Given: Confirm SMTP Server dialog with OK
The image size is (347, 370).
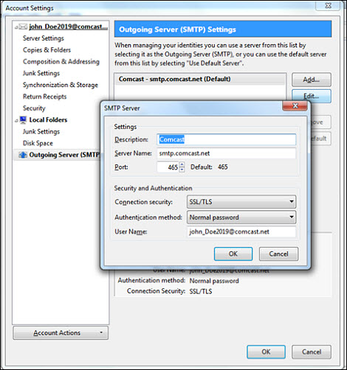Looking at the screenshot, I should pos(233,254).
